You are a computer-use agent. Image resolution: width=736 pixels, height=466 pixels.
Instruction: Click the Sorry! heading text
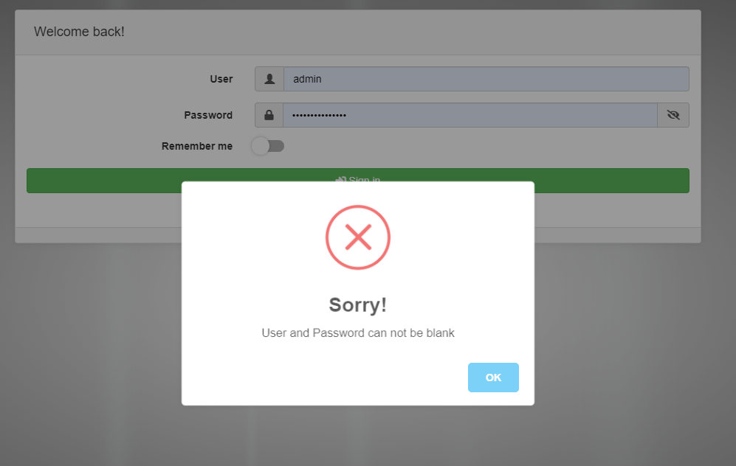358,305
